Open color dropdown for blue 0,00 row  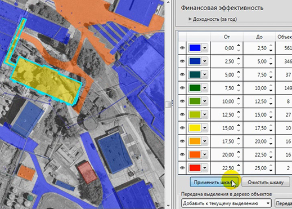click(205, 48)
